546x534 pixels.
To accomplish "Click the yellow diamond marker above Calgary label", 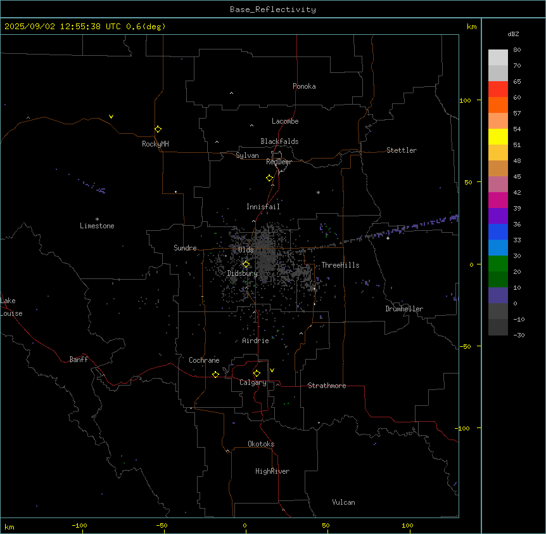I will coord(257,374).
